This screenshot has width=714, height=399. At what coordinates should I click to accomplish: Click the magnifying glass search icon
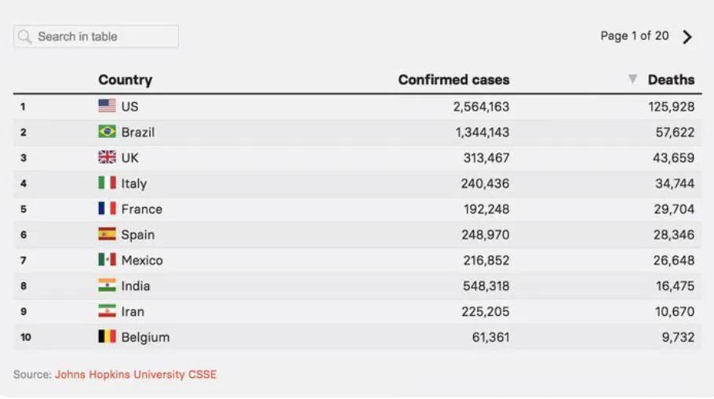[25, 37]
